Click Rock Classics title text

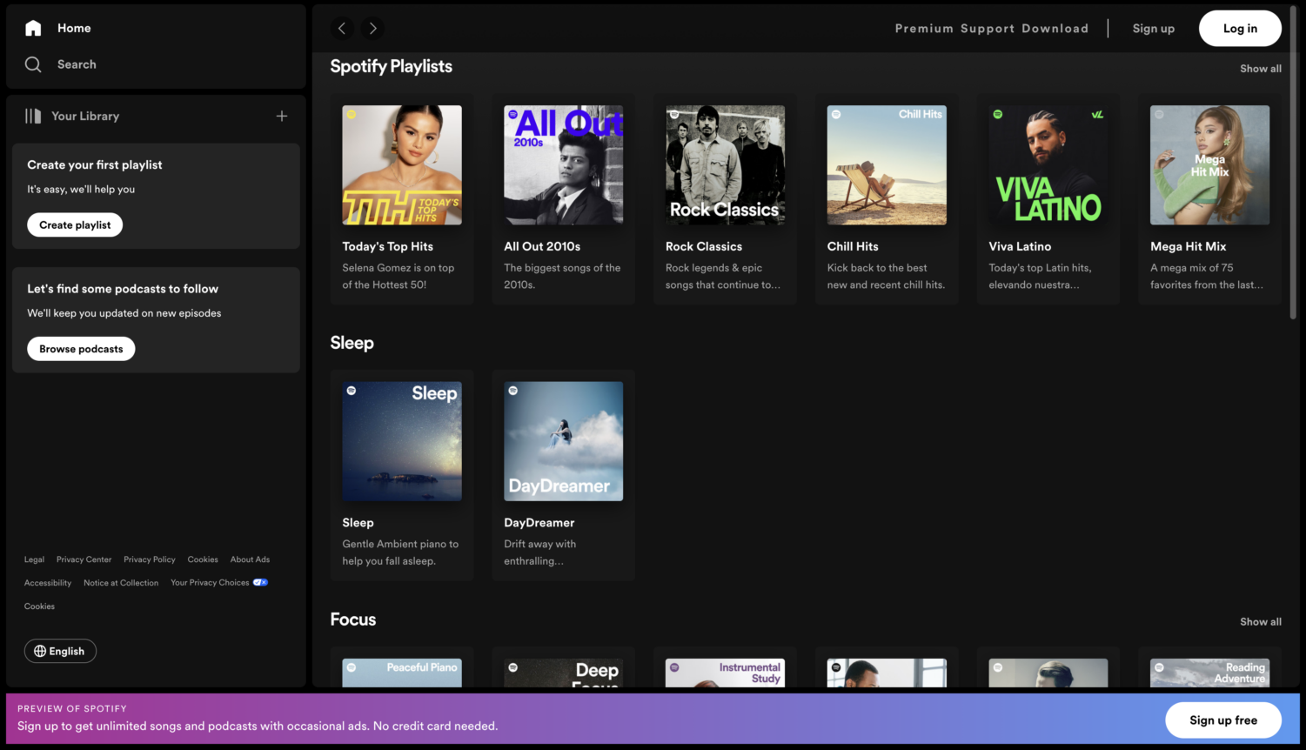[704, 246]
